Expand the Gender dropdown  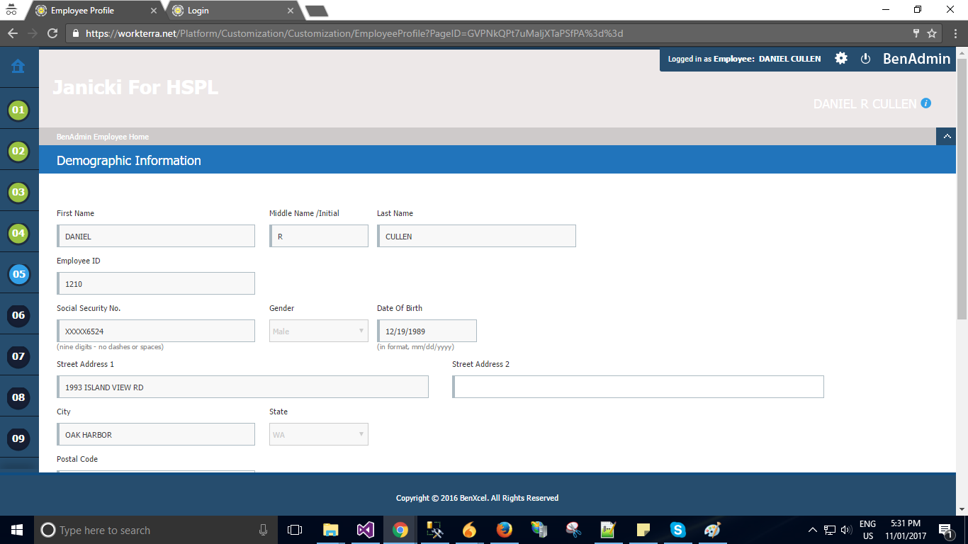coord(318,331)
